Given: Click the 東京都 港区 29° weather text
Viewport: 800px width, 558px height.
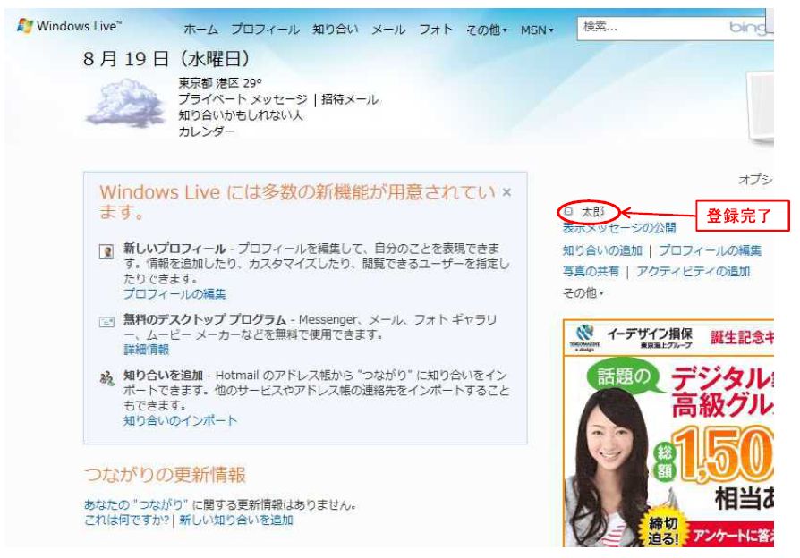Looking at the screenshot, I should (x=220, y=82).
